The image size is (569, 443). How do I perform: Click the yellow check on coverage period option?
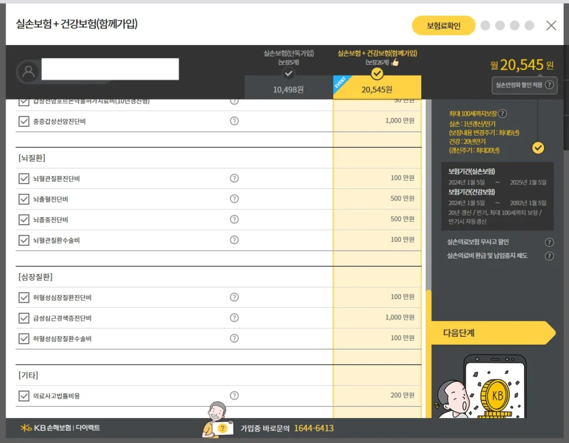click(x=538, y=148)
